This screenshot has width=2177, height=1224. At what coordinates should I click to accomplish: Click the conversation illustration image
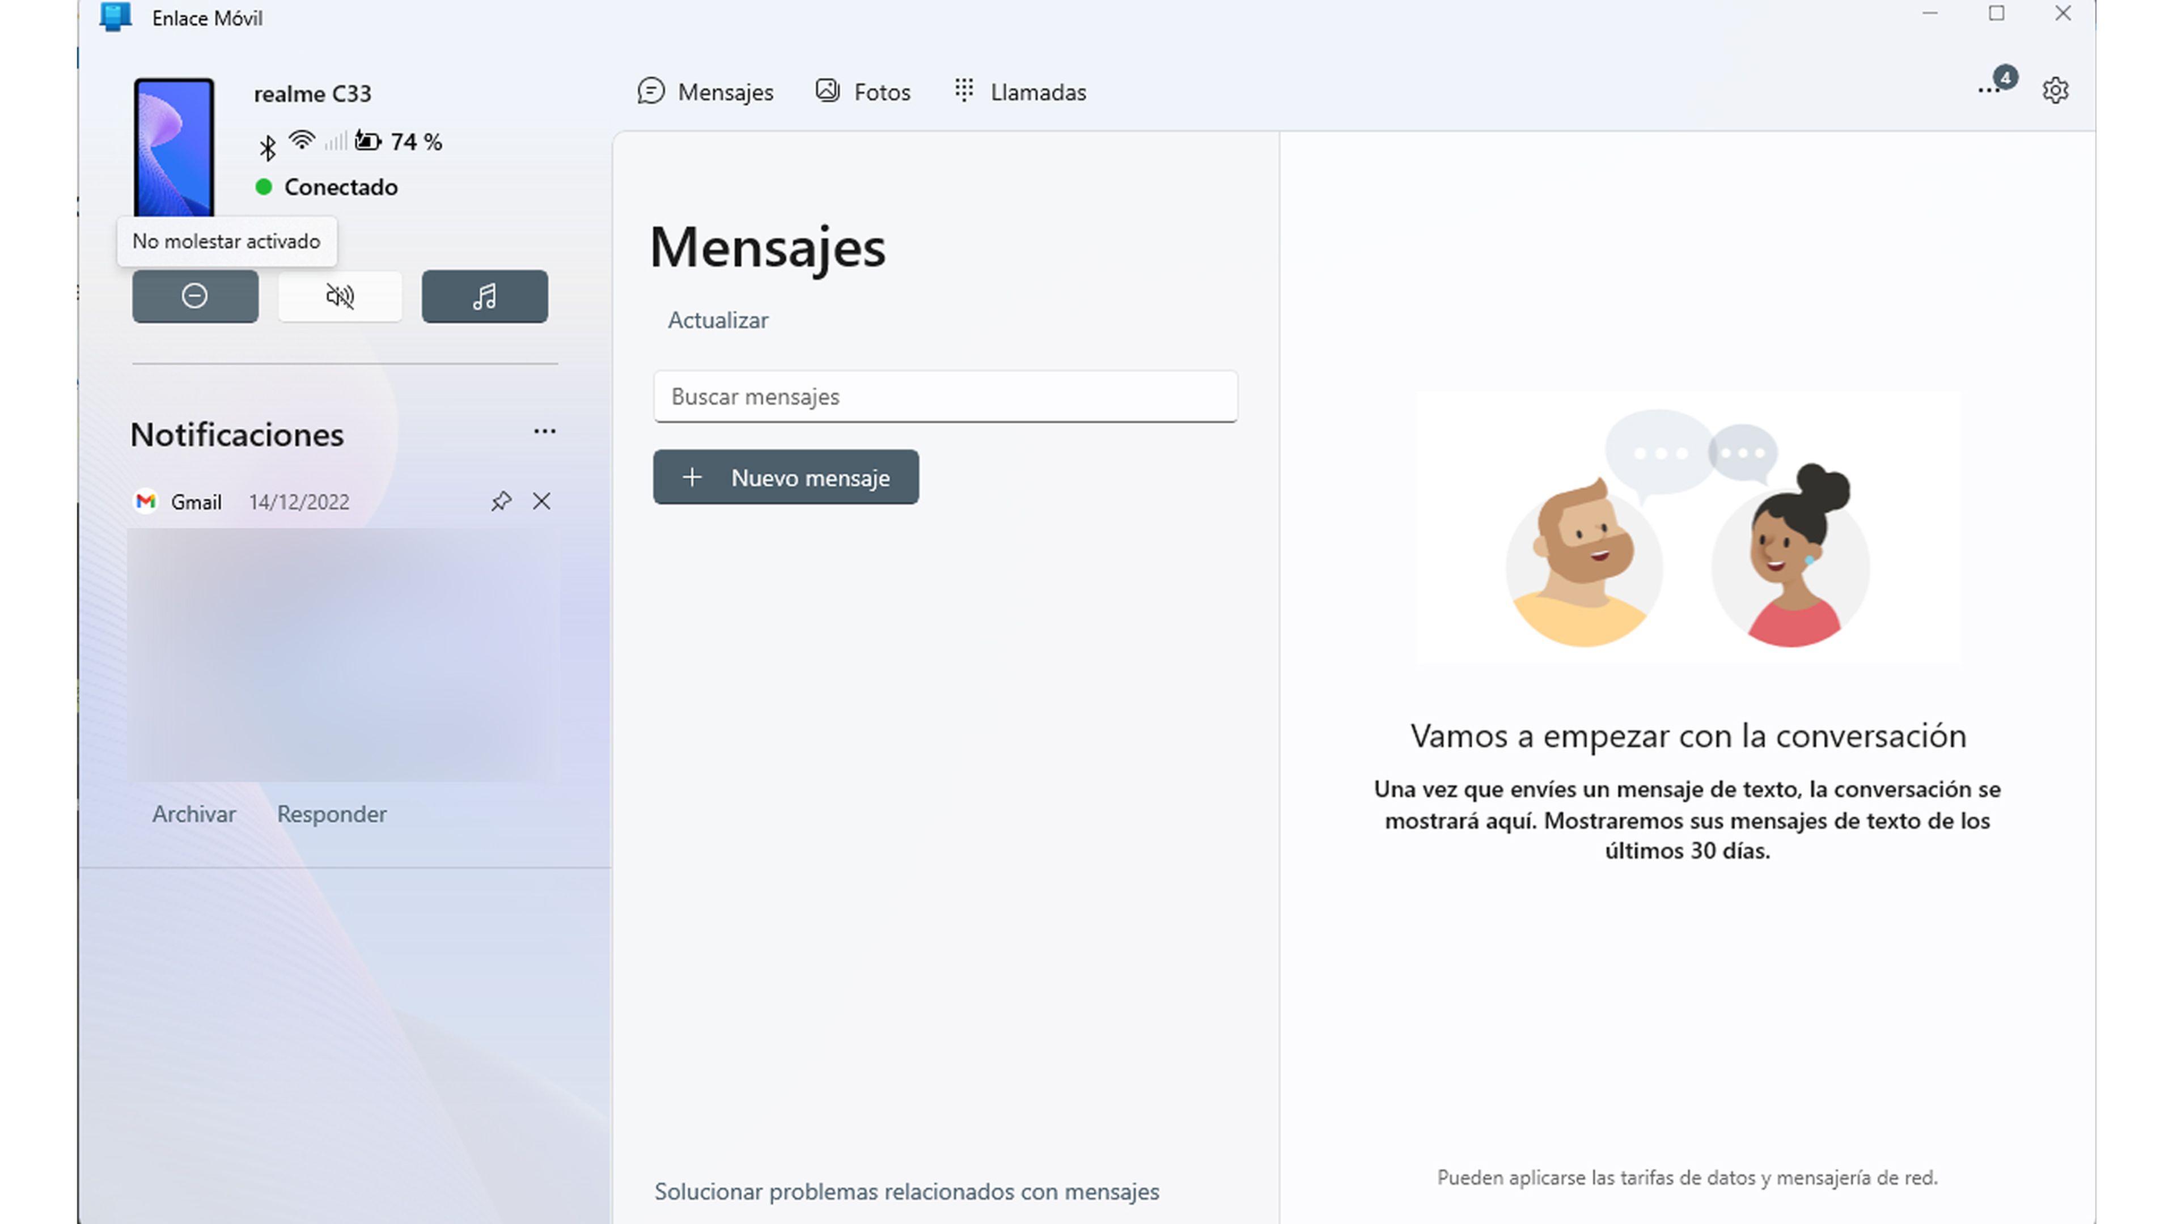(x=1688, y=528)
